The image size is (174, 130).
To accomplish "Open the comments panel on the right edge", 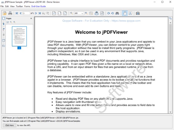I will 170,18.
